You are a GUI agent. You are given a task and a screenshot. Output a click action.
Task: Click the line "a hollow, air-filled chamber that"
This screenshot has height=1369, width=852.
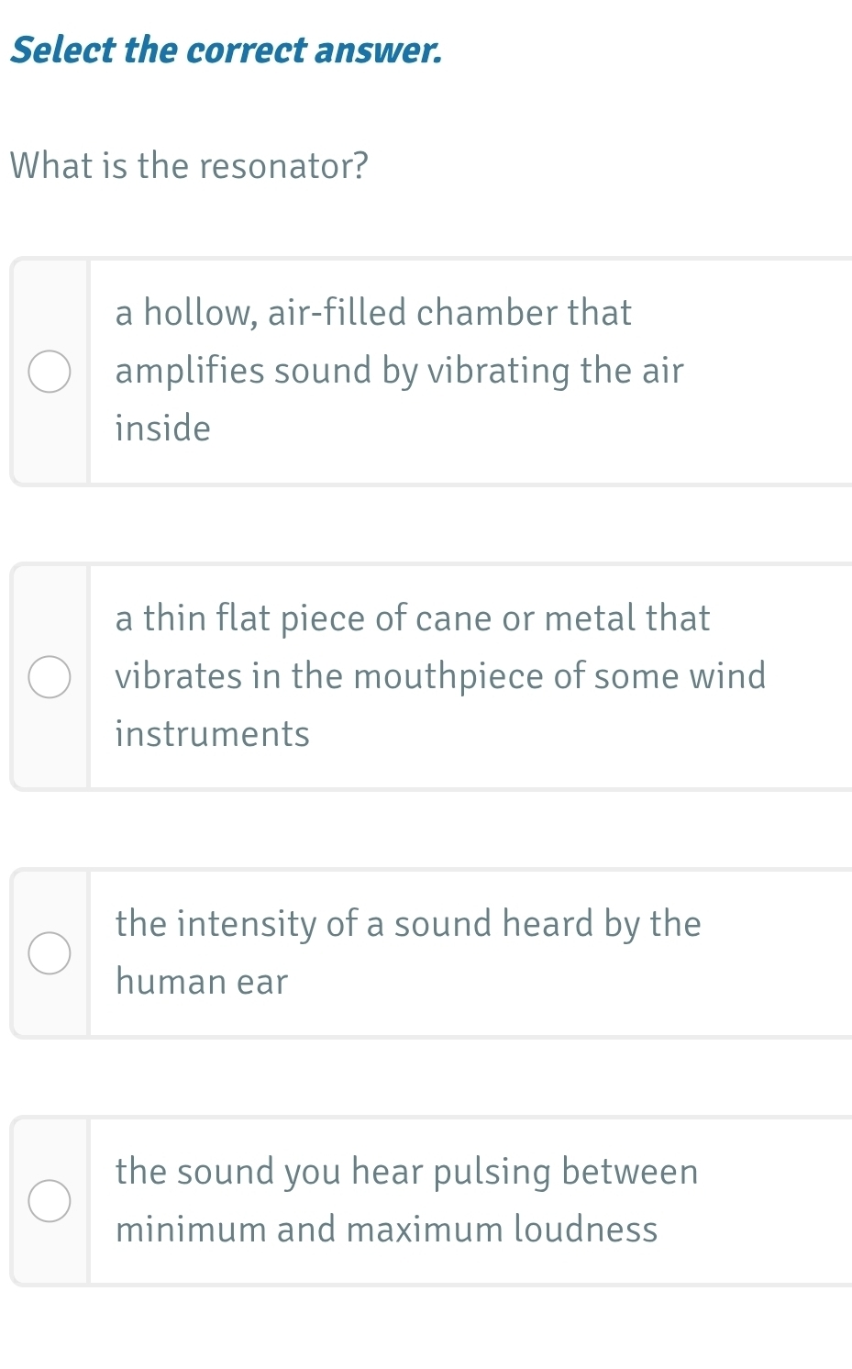click(373, 313)
